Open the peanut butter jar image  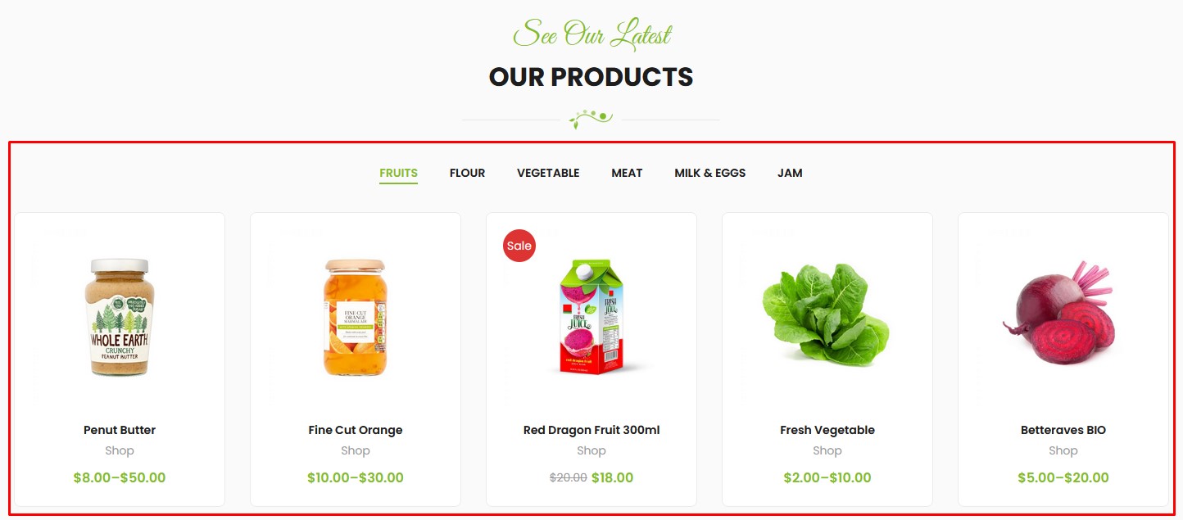120,317
